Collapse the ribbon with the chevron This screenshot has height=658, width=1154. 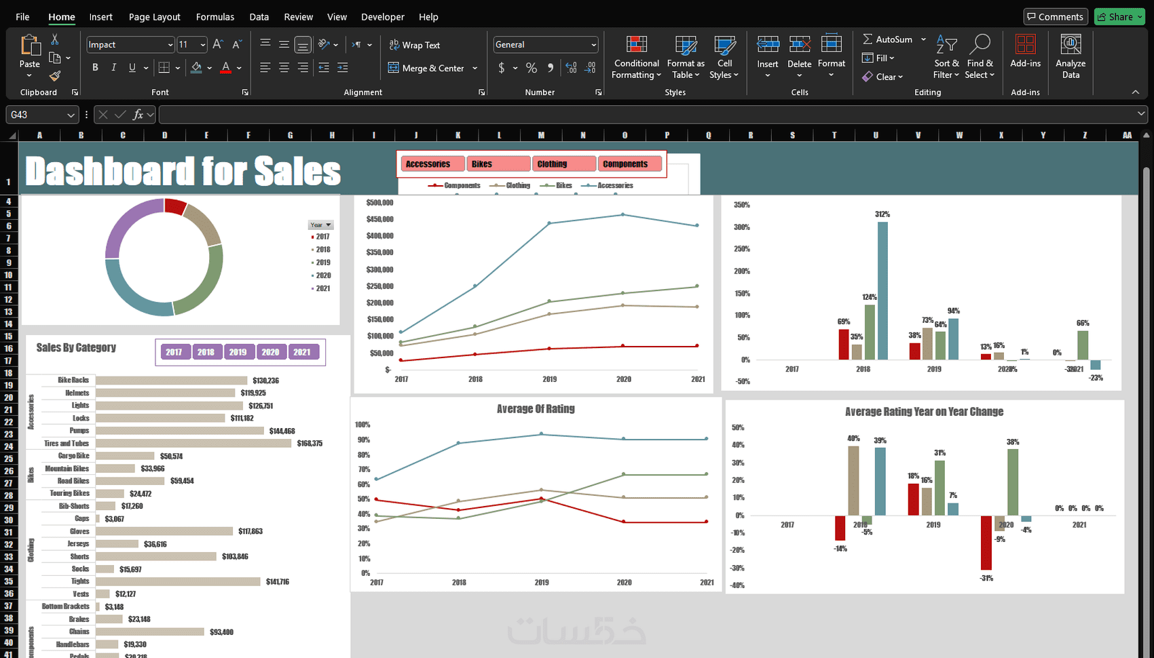point(1136,92)
